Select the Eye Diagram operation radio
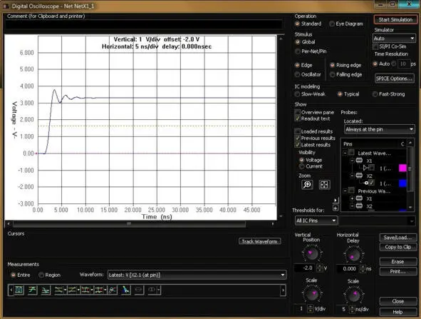 point(332,24)
